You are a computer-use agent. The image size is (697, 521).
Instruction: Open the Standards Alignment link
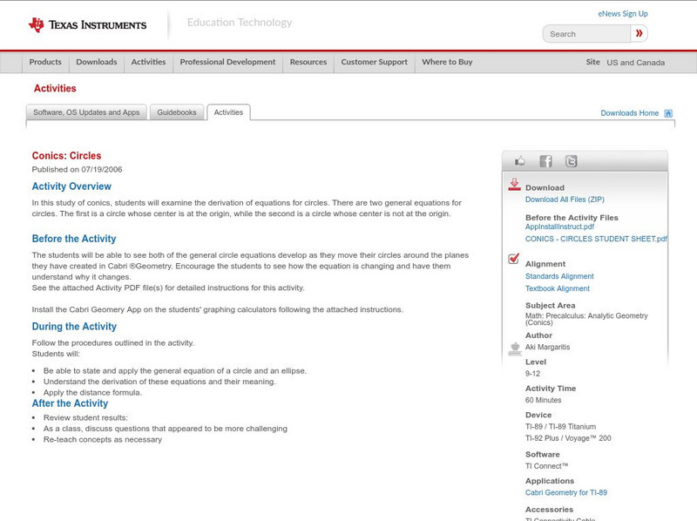point(559,276)
